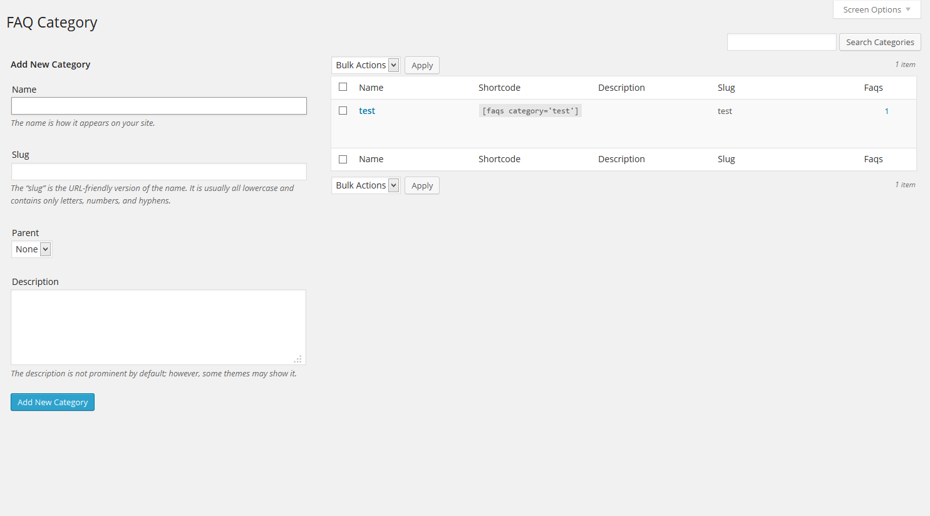Open the test category edit link
The width and height of the screenshot is (930, 516).
tap(367, 110)
